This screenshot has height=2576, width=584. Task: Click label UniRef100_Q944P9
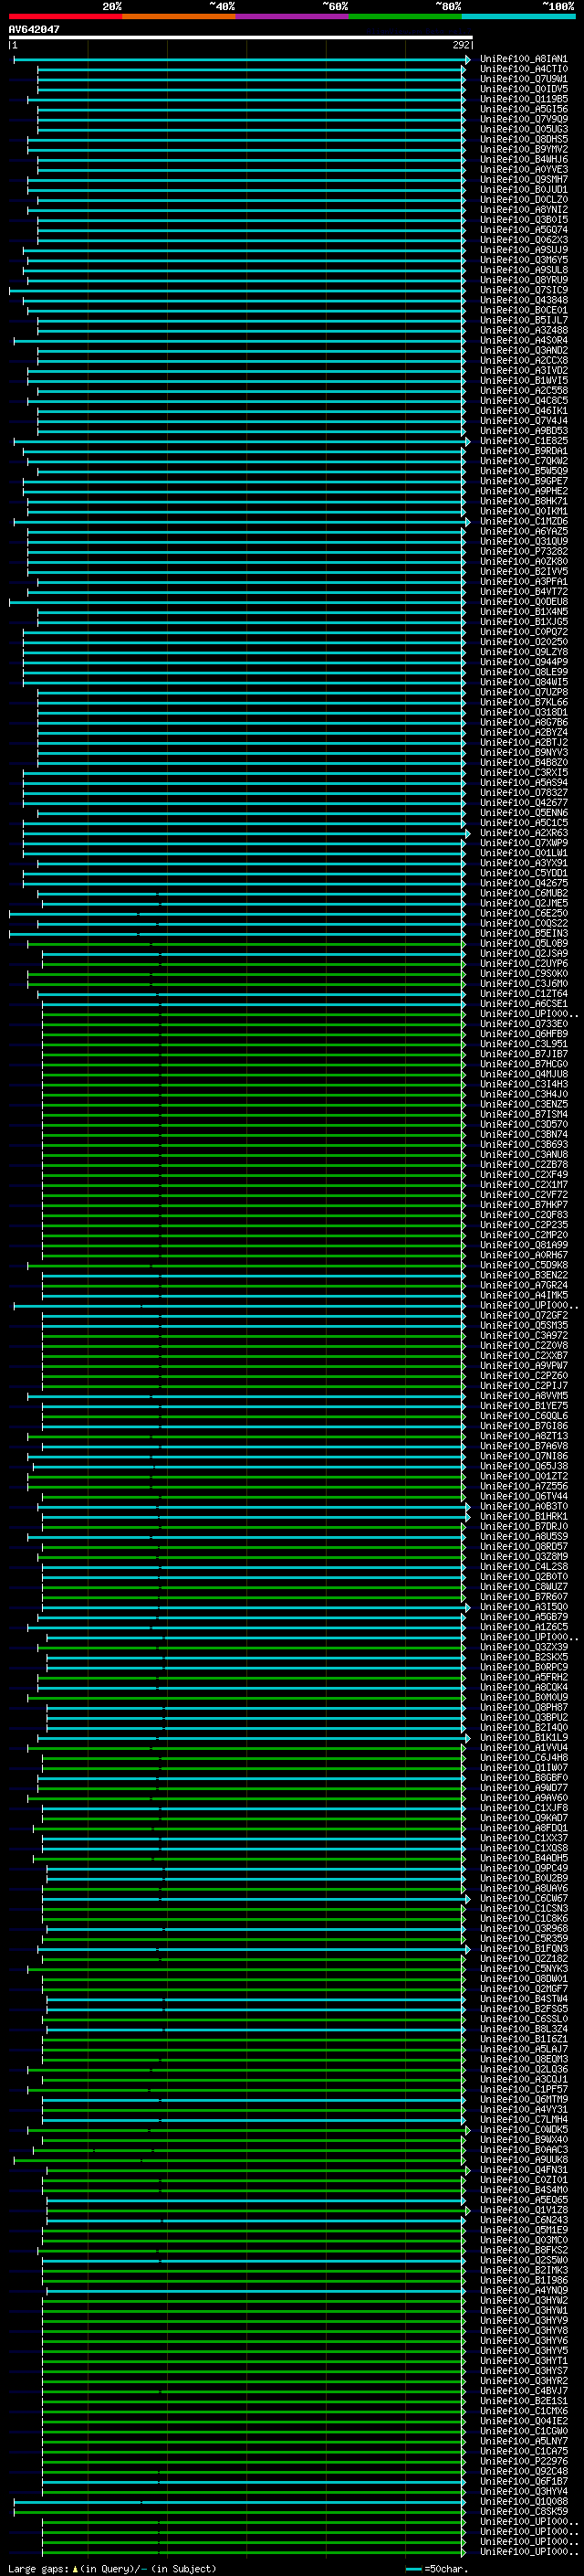[x=523, y=662]
